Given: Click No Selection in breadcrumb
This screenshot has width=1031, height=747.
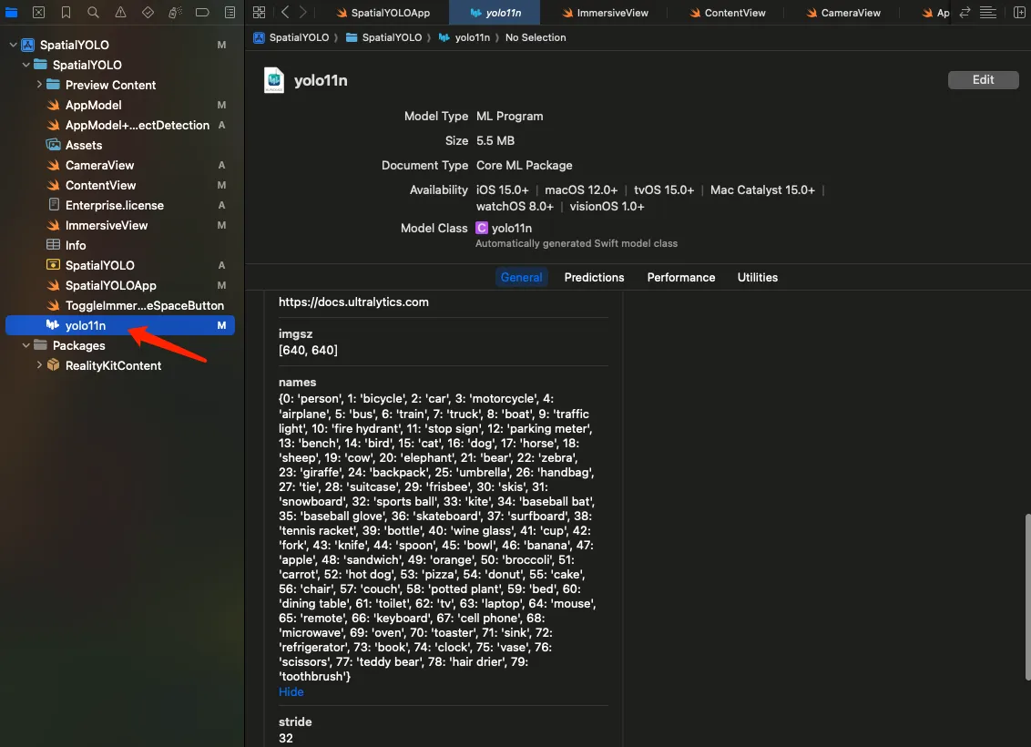Looking at the screenshot, I should 536,37.
